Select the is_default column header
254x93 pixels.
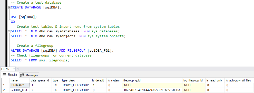[99, 80]
